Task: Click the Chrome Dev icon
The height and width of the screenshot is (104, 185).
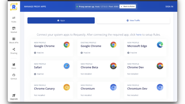Action: pyautogui.click(x=160, y=66)
